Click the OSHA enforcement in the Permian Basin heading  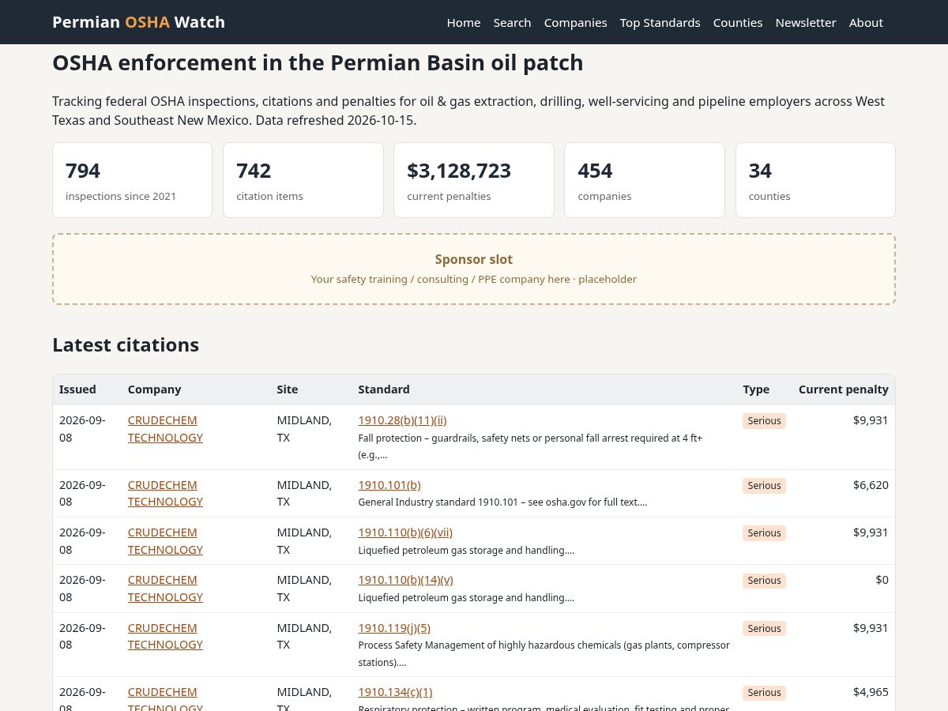pos(318,62)
